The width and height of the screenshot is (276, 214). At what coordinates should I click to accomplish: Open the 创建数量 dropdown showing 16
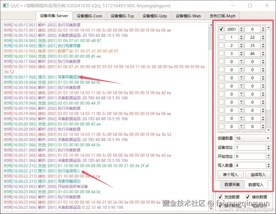(253, 138)
